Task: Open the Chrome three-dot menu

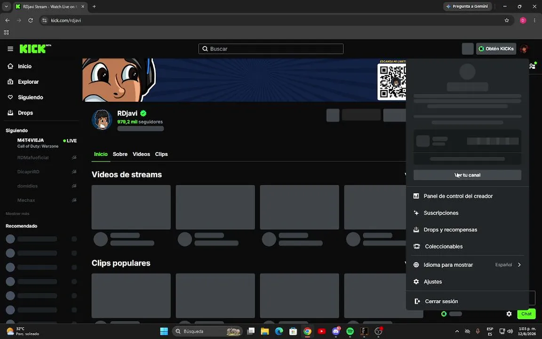Action: pyautogui.click(x=534, y=20)
